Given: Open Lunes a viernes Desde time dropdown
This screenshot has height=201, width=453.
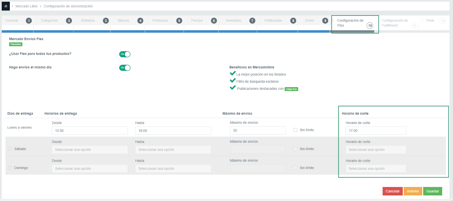Looking at the screenshot, I should [x=90, y=131].
